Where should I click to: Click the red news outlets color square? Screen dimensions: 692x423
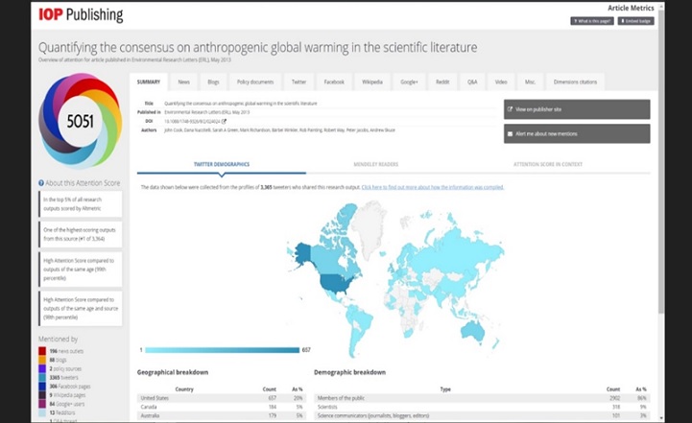(x=41, y=352)
